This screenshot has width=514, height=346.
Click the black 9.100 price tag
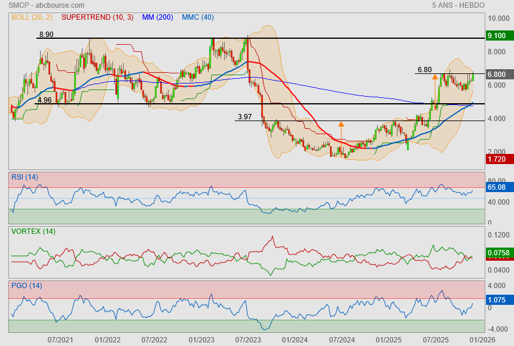pyautogui.click(x=497, y=36)
